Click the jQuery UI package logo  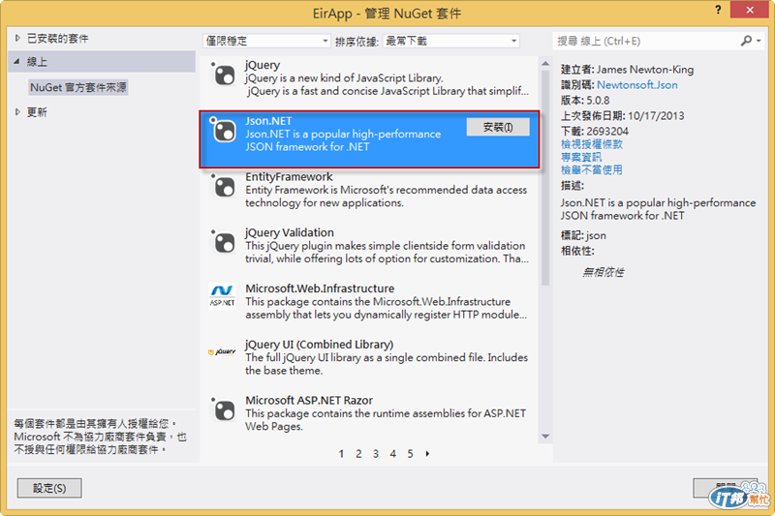[x=222, y=352]
